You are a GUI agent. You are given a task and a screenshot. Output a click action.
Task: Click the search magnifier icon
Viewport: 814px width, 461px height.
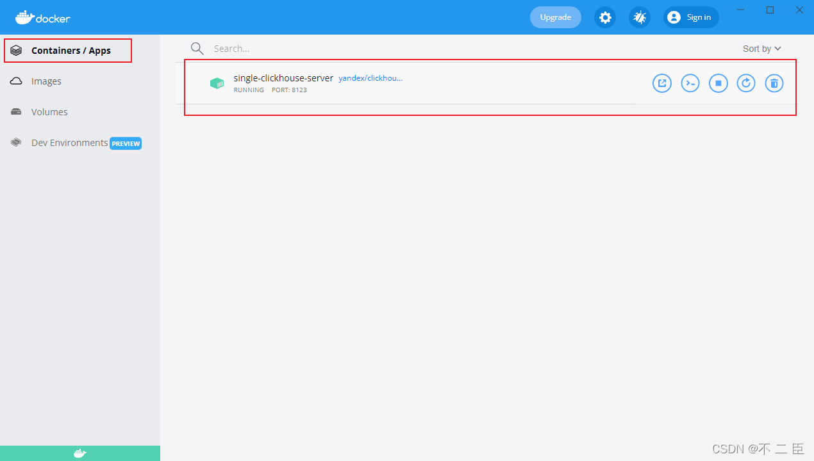coord(197,49)
